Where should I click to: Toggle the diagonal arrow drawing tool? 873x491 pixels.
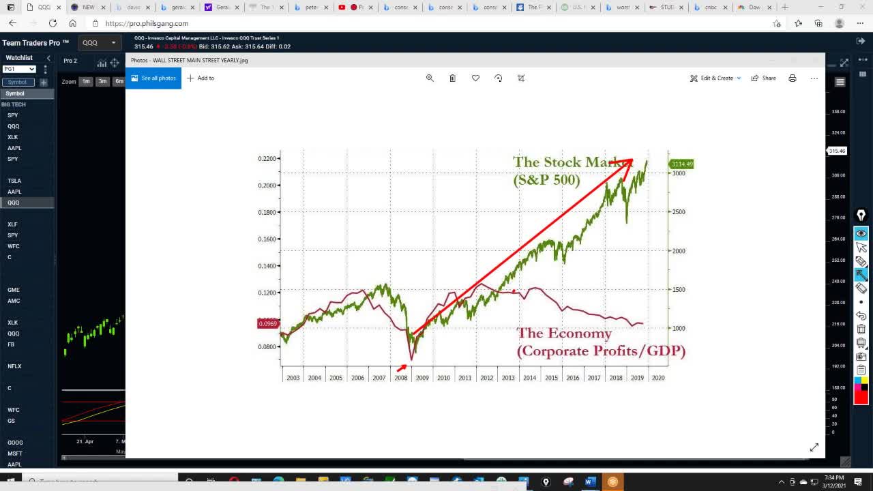pos(861,275)
